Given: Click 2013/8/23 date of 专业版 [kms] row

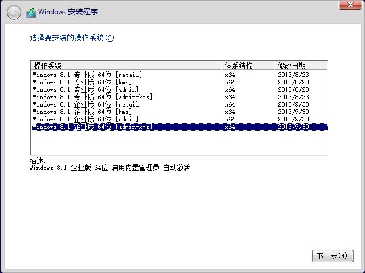Looking at the screenshot, I should [293, 82].
